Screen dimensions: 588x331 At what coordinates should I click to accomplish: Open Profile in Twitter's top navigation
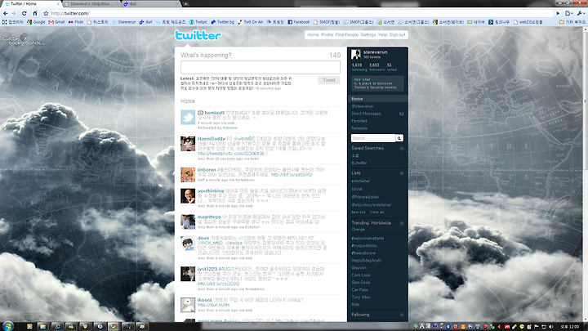(327, 34)
